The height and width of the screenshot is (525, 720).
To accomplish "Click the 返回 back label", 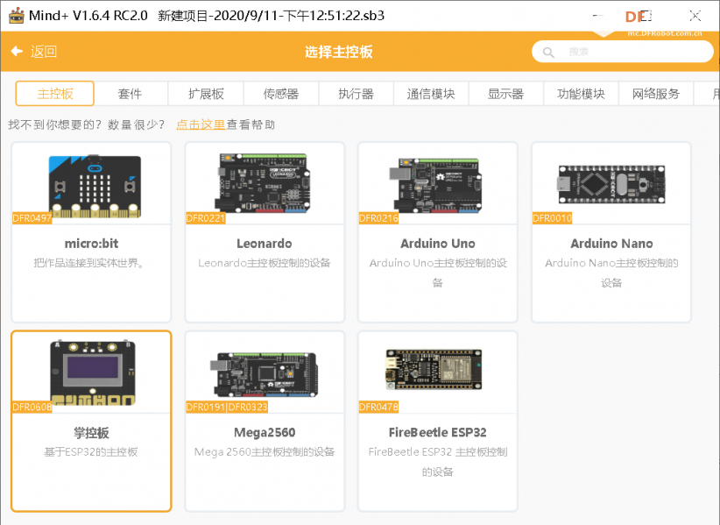I will pos(44,52).
